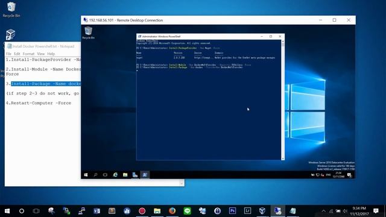Maximize the PowerShell window
Screen dimensions: 386x217
271,36
